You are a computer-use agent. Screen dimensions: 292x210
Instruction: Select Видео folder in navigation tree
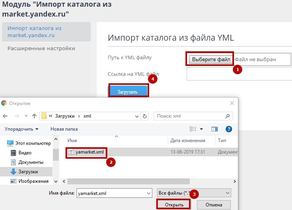click(x=25, y=153)
